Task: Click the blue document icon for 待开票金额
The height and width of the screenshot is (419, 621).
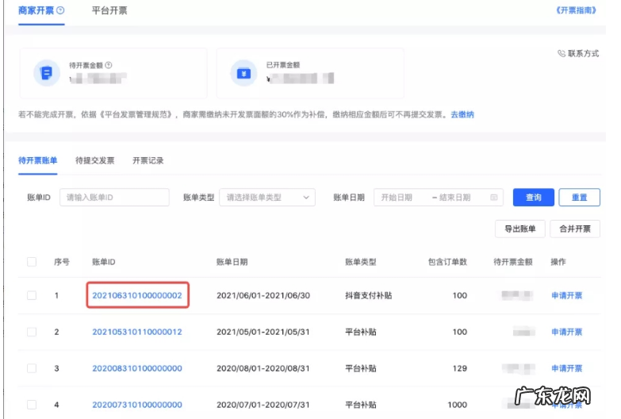Action: click(46, 73)
